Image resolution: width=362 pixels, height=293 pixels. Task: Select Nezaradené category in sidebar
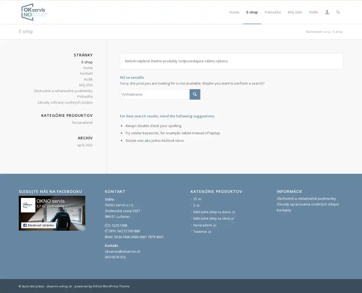pyautogui.click(x=82, y=122)
